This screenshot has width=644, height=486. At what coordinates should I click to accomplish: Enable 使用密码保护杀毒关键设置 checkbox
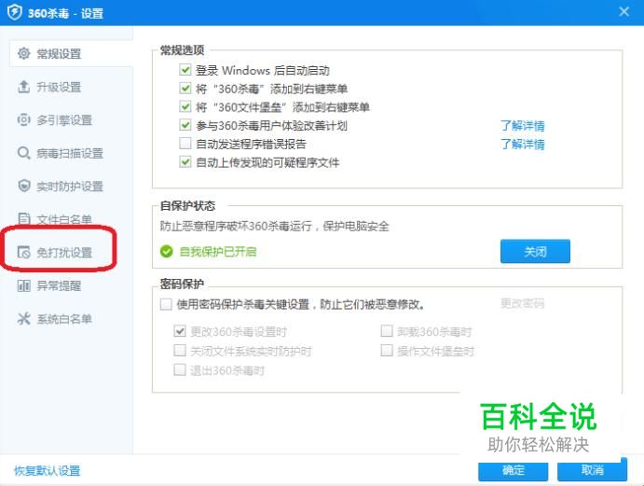tap(166, 304)
